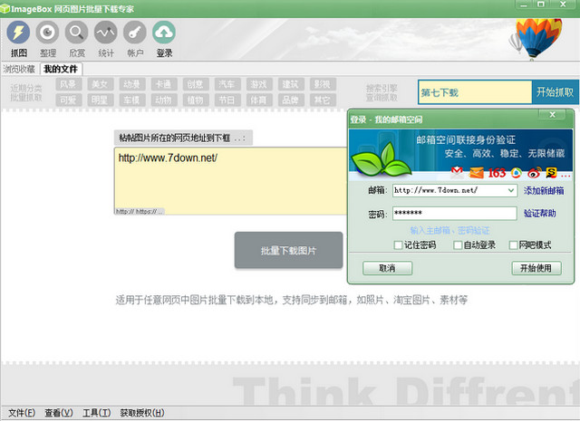Open the 获取授权(H) menu
This screenshot has width=580, height=421.
point(142,413)
